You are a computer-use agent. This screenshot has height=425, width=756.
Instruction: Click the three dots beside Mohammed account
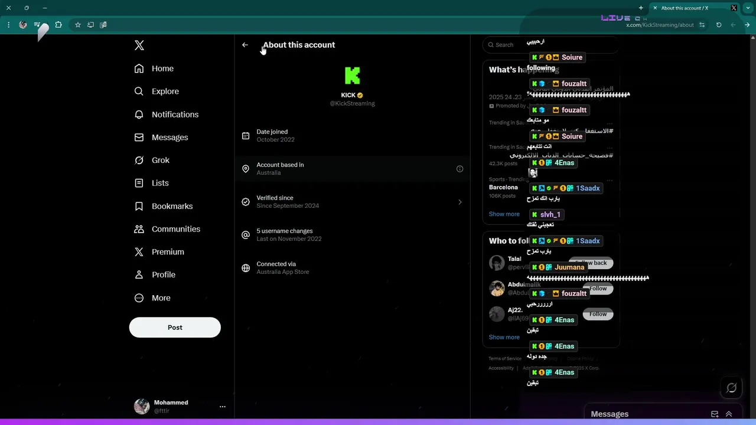[x=223, y=406]
